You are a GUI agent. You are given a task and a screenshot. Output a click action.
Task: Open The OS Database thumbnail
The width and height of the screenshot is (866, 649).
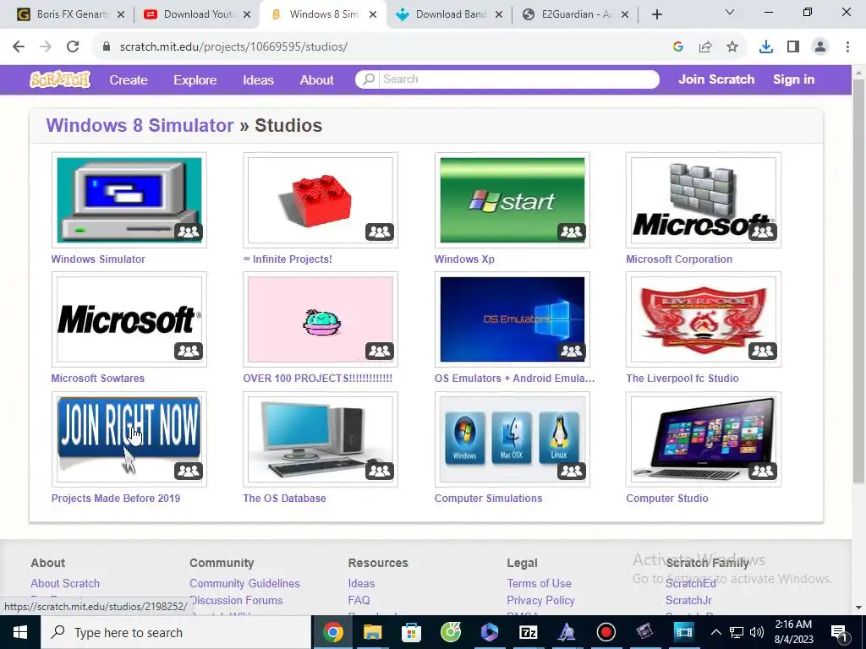click(321, 439)
